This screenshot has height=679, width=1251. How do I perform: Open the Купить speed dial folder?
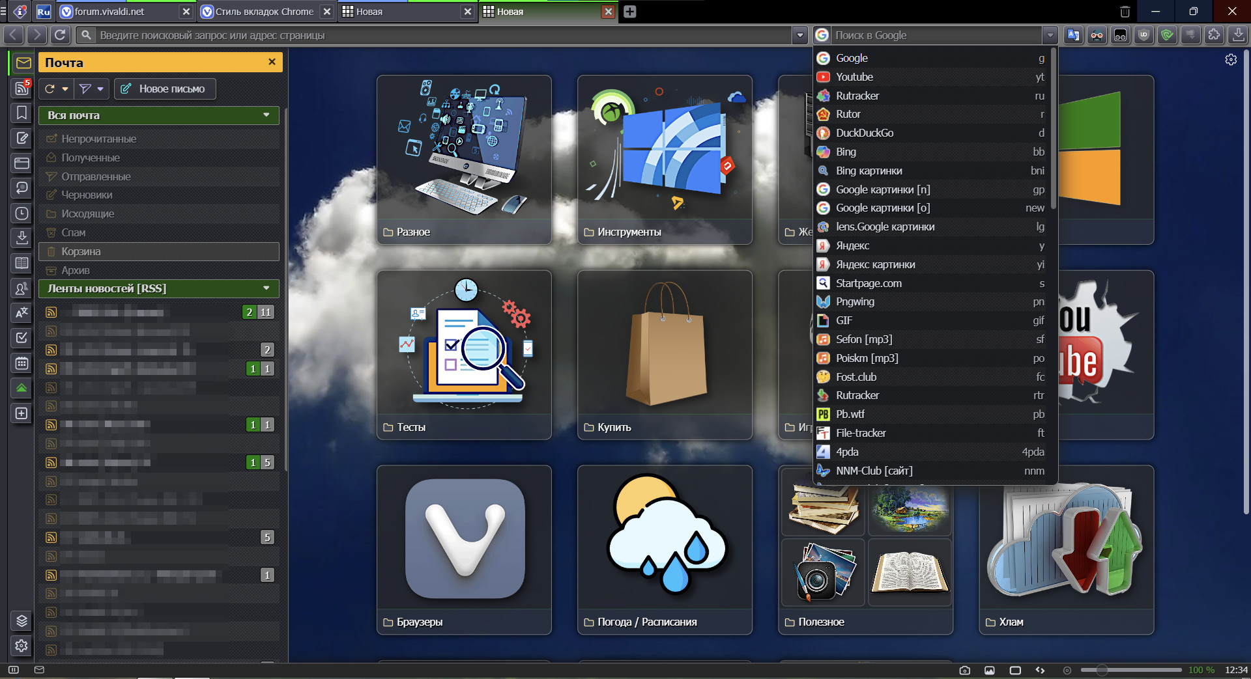click(665, 355)
